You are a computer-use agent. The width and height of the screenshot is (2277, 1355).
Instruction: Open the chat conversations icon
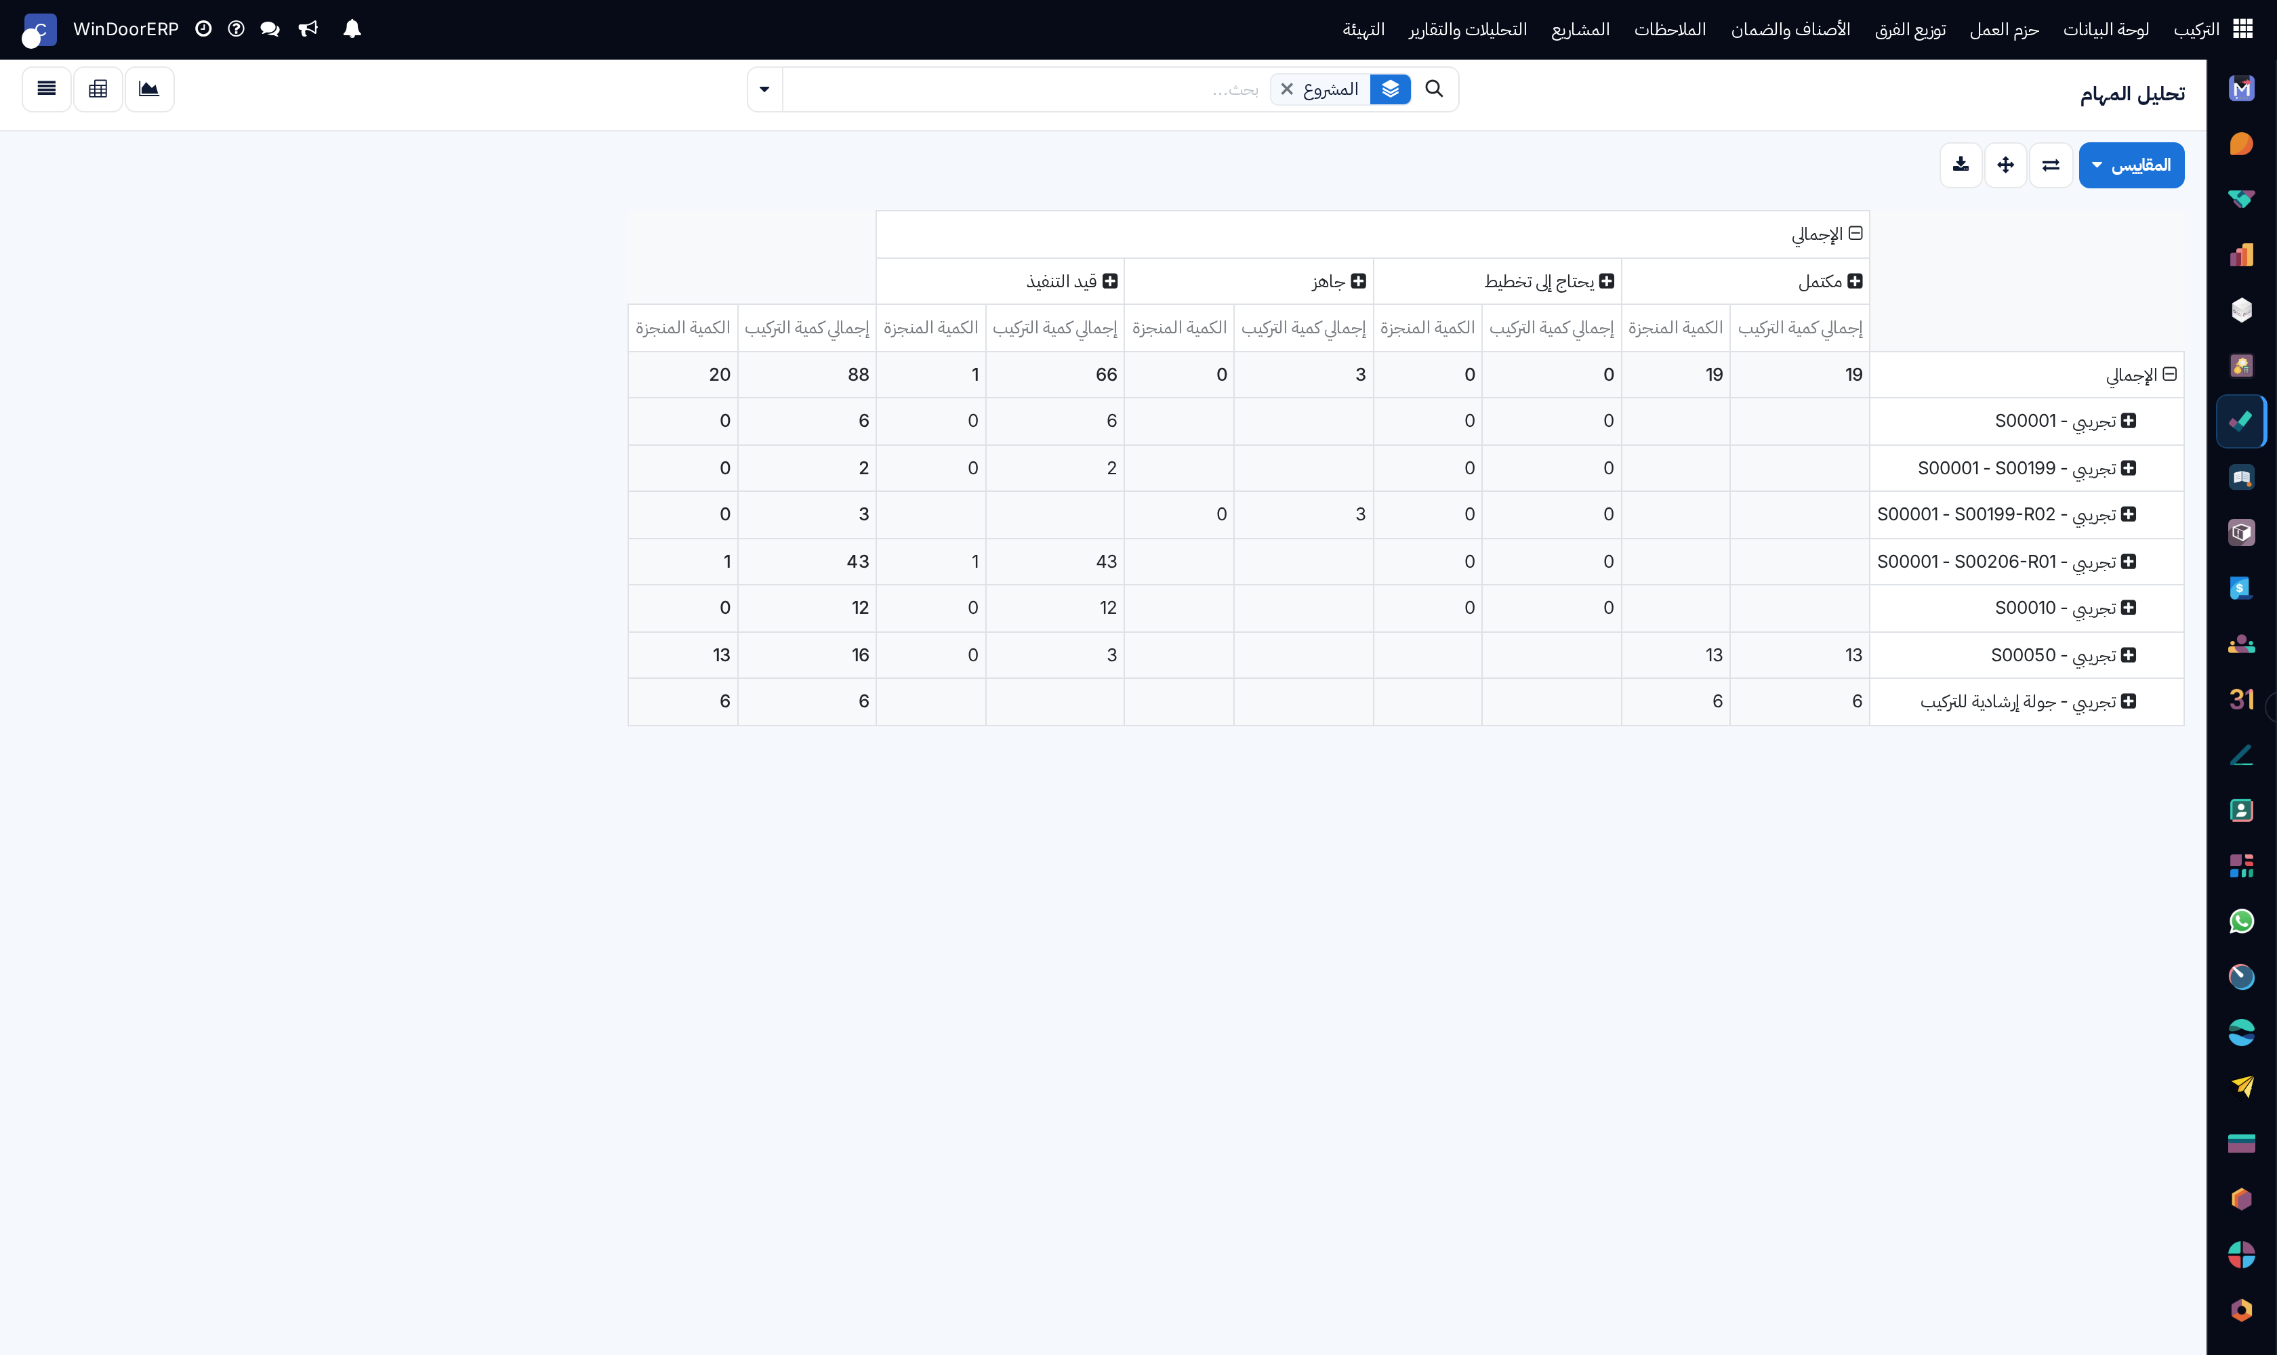(x=270, y=29)
